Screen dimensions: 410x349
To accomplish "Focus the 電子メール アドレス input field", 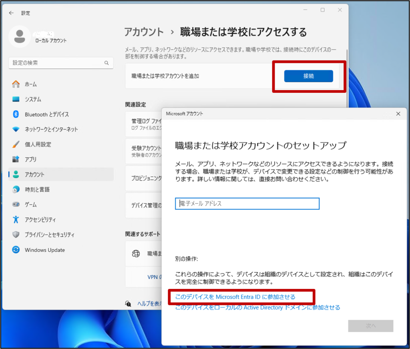I will (x=247, y=204).
